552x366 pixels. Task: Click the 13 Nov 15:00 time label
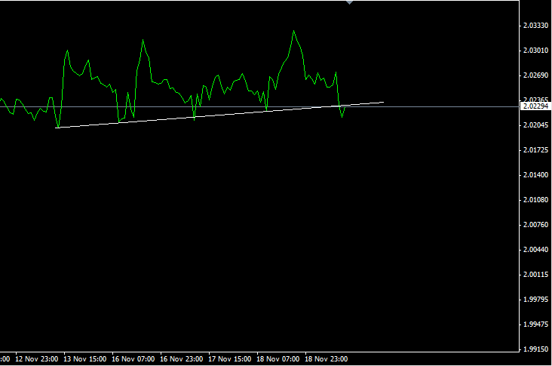pyautogui.click(x=85, y=359)
